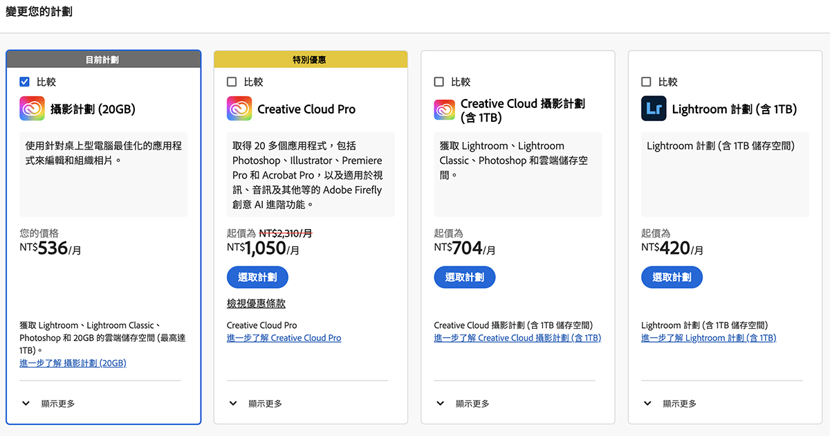Follow the 進一步了解 Creative Cloud Pro link
The width and height of the screenshot is (830, 436).
pyautogui.click(x=284, y=338)
